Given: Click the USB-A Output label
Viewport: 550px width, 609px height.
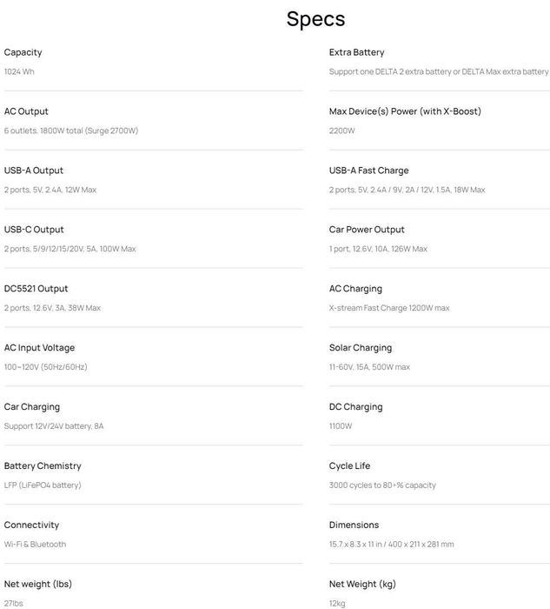Looking at the screenshot, I should [x=34, y=171].
